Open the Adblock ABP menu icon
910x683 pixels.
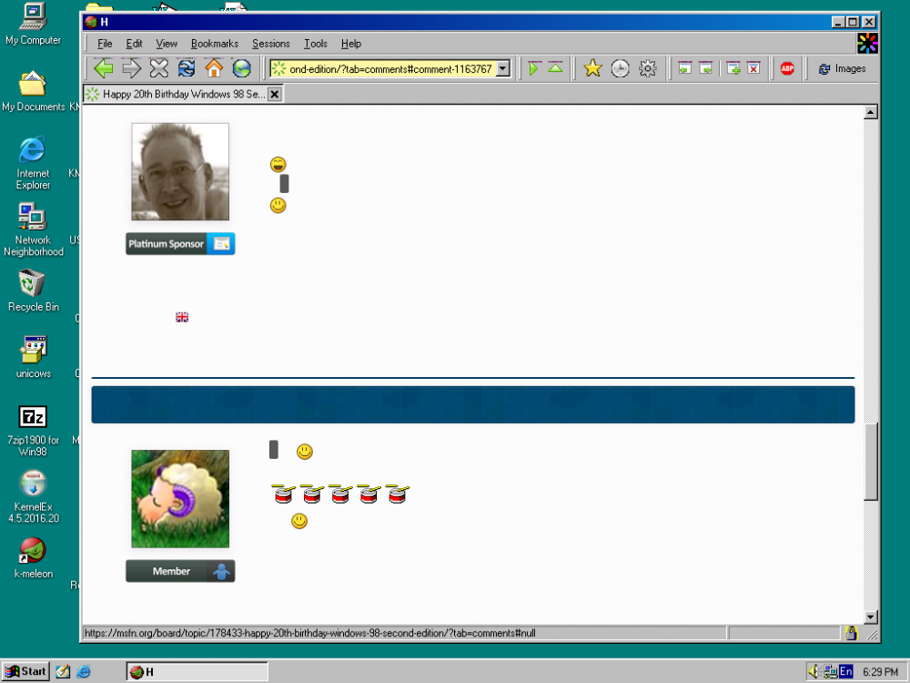click(x=785, y=67)
